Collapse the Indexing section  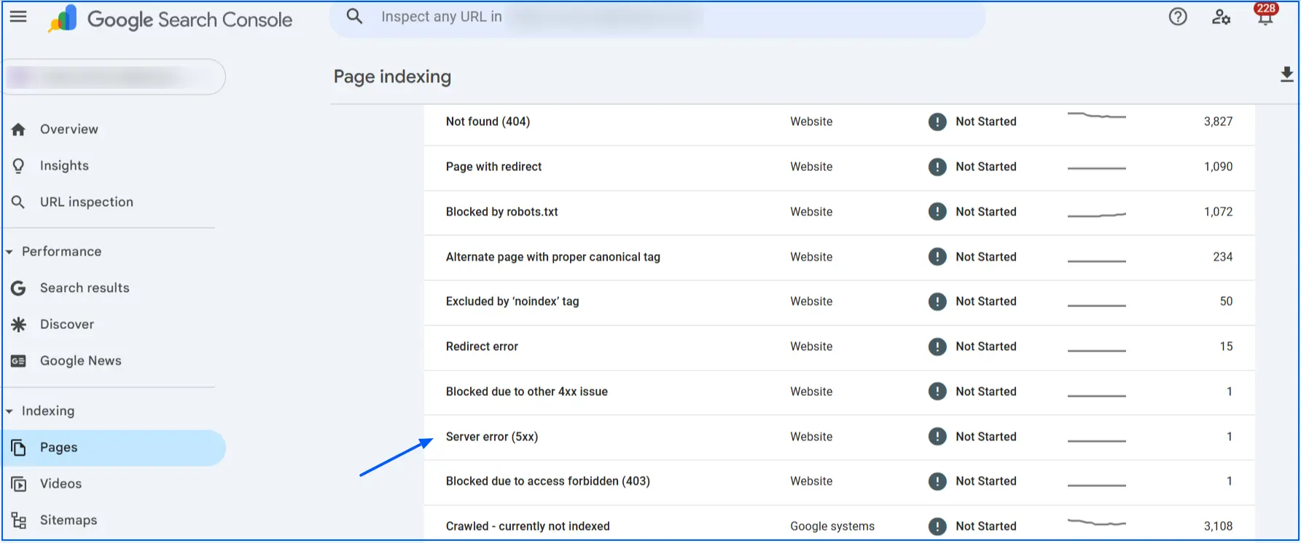(x=9, y=411)
